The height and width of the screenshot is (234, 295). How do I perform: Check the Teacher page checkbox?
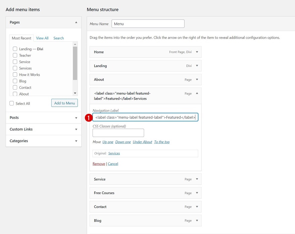pos(15,55)
